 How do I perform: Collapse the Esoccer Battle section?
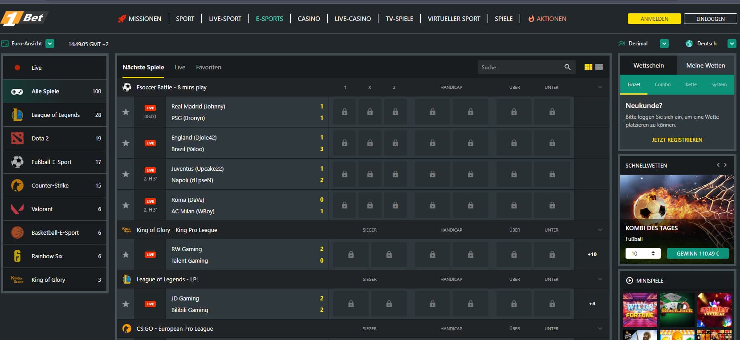tap(600, 87)
